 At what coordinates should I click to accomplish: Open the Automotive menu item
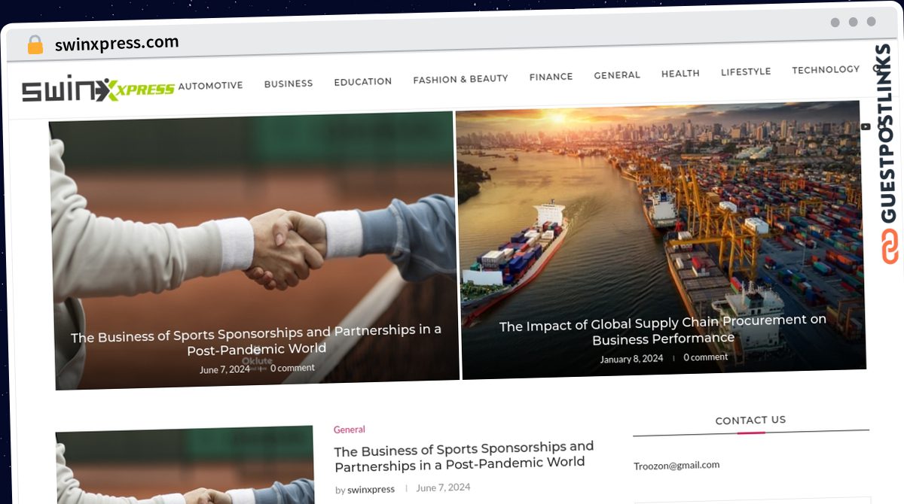[210, 86]
